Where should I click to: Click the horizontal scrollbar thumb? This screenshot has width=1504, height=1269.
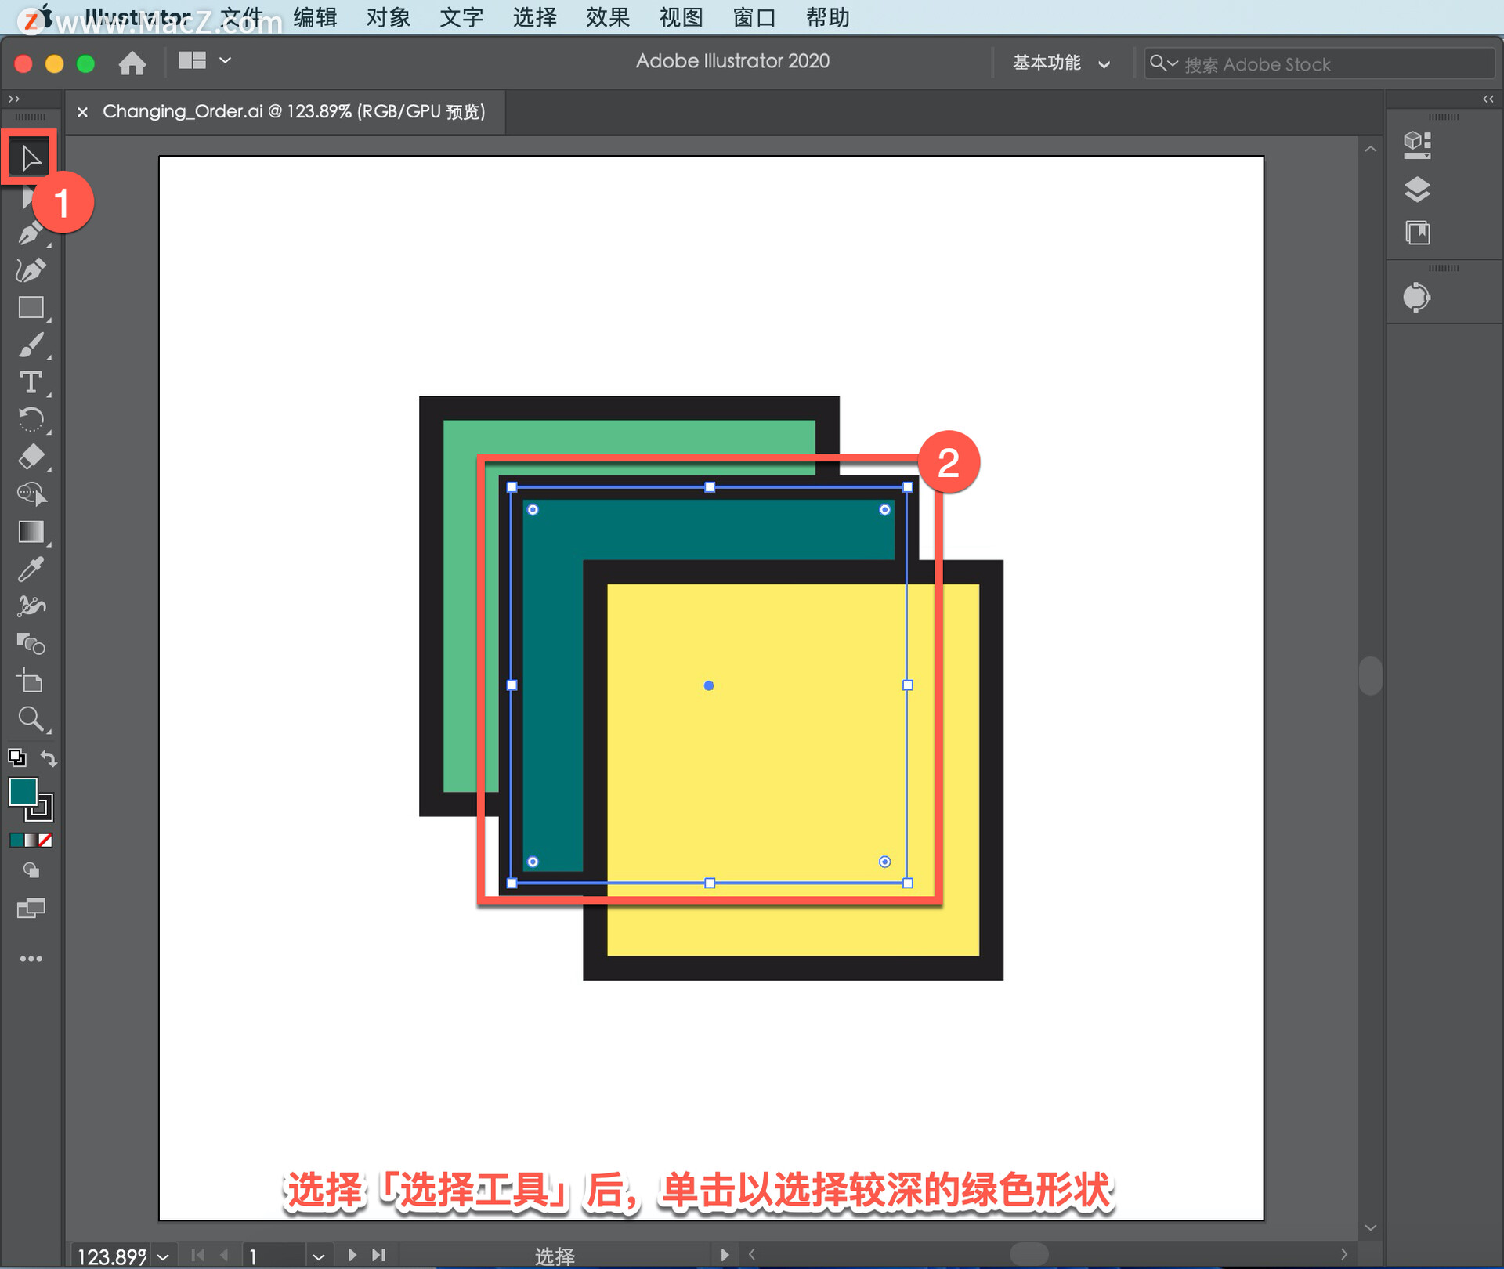pyautogui.click(x=1029, y=1254)
